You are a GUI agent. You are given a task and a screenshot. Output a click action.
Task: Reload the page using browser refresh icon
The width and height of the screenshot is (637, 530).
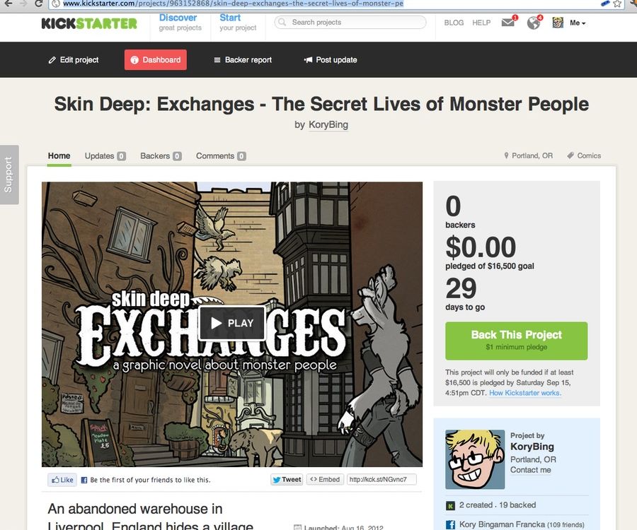tap(39, 4)
